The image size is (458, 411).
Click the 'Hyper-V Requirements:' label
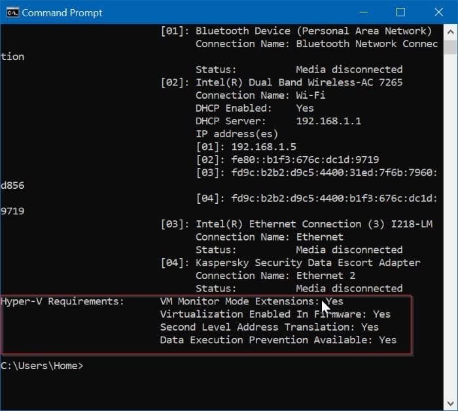tap(63, 301)
